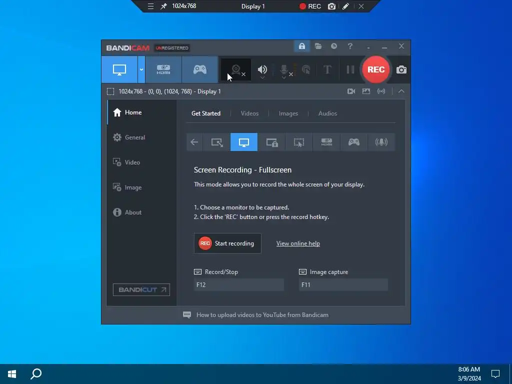The image size is (512, 384).
Task: Switch to the Audios tab
Action: [327, 113]
